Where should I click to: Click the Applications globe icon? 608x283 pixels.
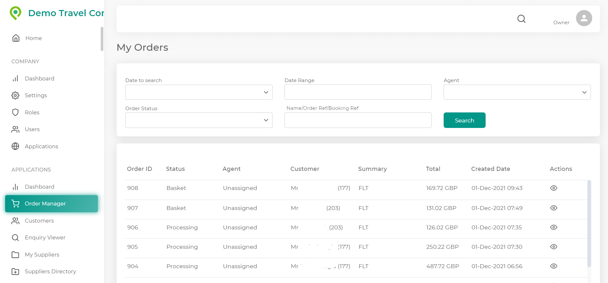point(15,146)
